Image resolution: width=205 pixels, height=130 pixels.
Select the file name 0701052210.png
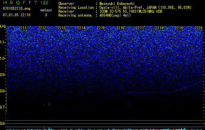click(x=17, y=9)
